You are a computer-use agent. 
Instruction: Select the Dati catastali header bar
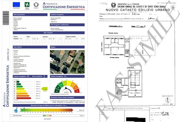[49, 33]
